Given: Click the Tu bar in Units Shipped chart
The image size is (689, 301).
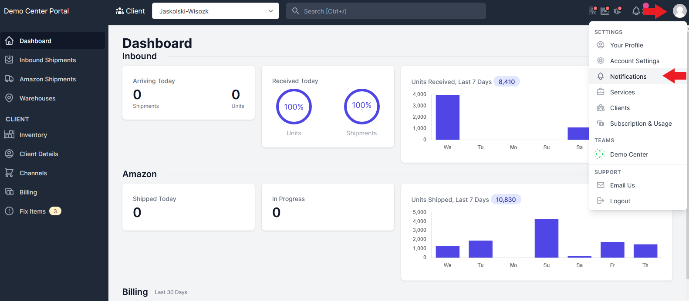Looking at the screenshot, I should pos(480,249).
